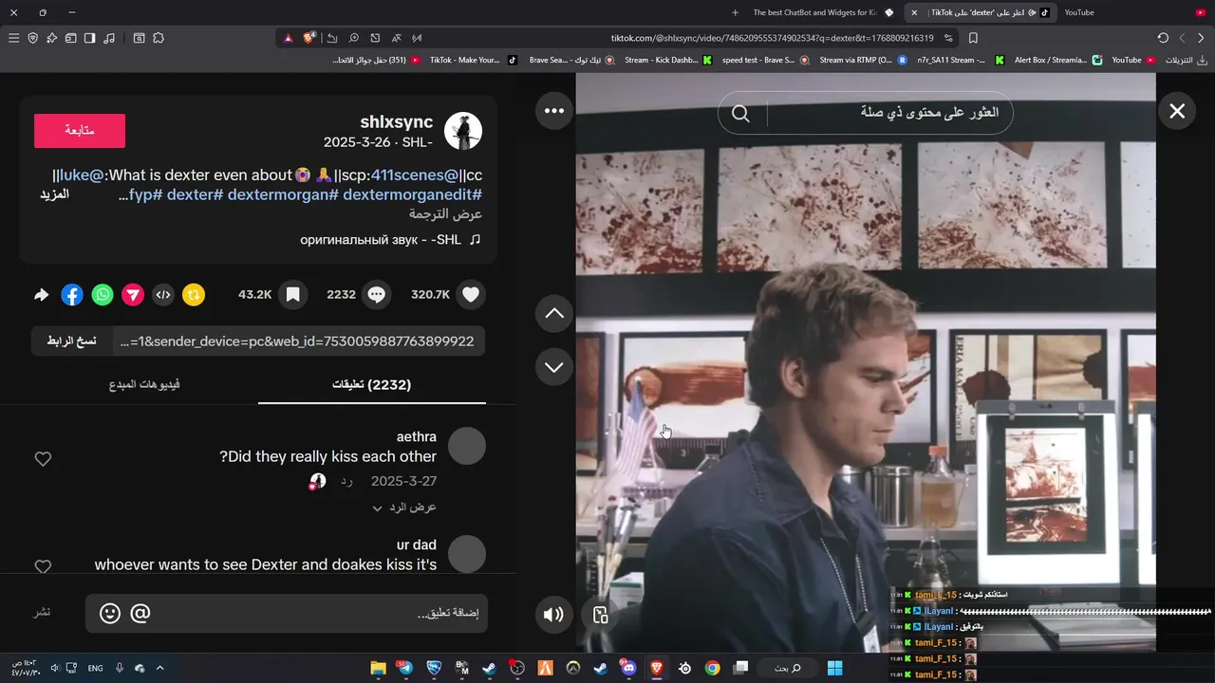Open the Brave main menu hamburger icon
The height and width of the screenshot is (683, 1215).
pos(13,38)
